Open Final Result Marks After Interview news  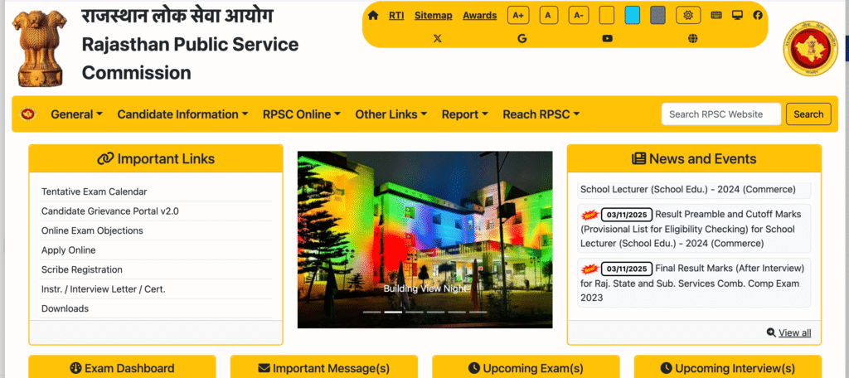click(x=694, y=283)
